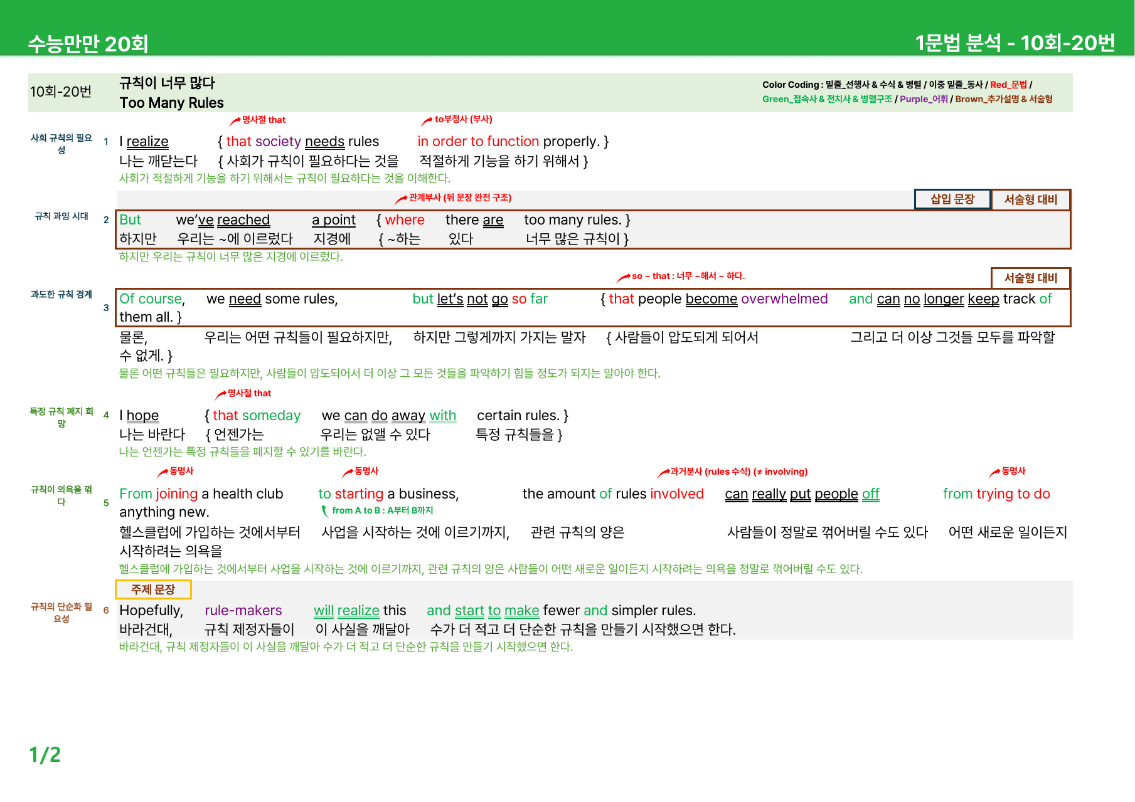Click 'Red_문법' in the color legend
The image size is (1135, 802).
tap(1008, 85)
